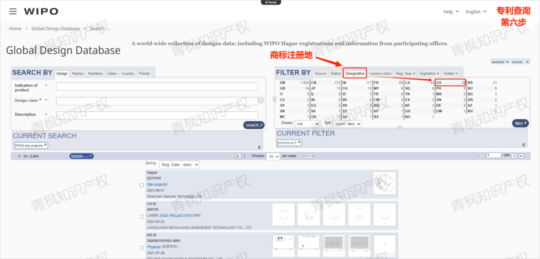Click the filter button

coord(520,123)
